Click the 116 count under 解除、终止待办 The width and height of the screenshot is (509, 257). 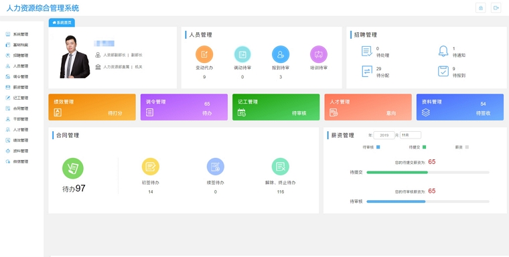281,192
